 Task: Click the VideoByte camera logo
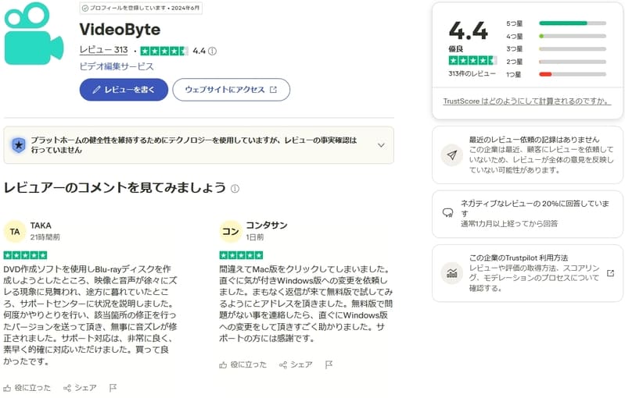click(34, 34)
